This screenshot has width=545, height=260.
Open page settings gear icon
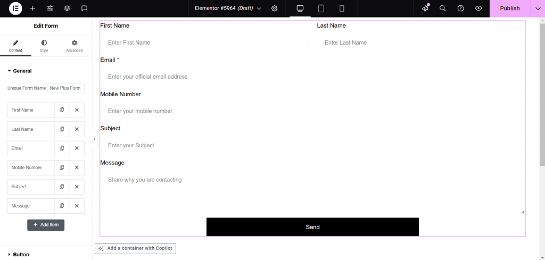[x=274, y=9]
